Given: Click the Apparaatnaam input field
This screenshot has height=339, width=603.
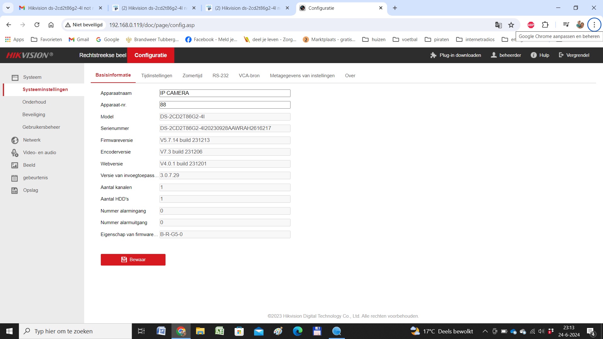Looking at the screenshot, I should tap(225, 93).
